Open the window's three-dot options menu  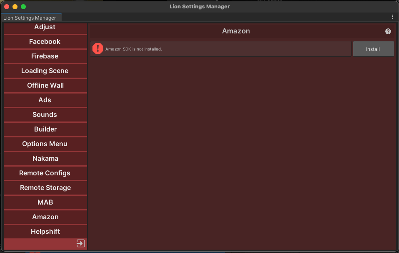(392, 17)
